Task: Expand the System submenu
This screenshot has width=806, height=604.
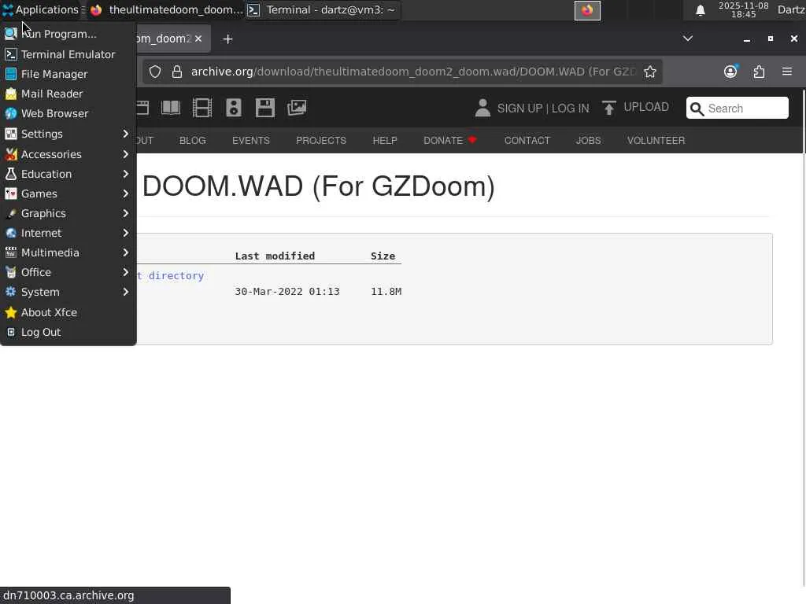Action: click(68, 293)
